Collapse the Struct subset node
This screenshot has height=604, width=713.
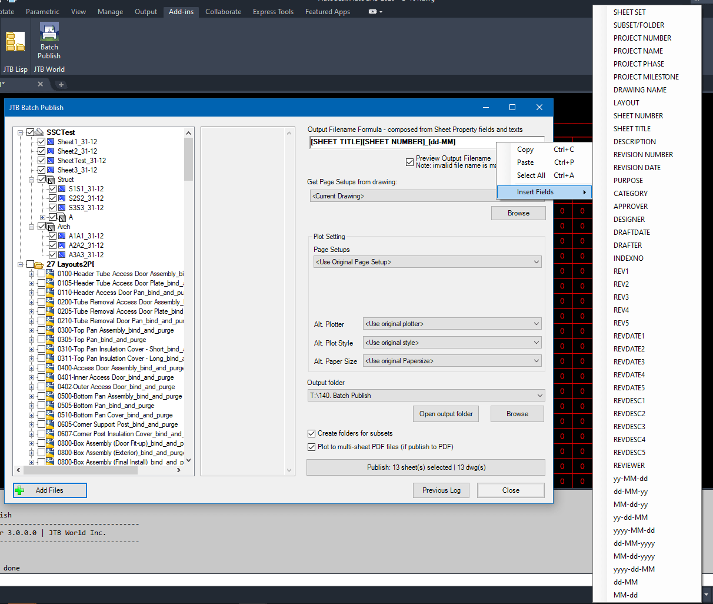click(x=32, y=180)
